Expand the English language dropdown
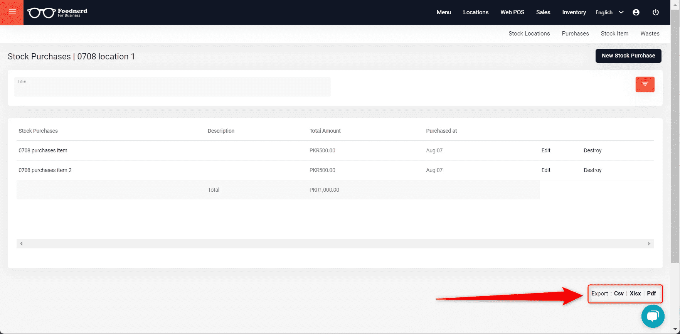This screenshot has height=334, width=680. pos(609,12)
